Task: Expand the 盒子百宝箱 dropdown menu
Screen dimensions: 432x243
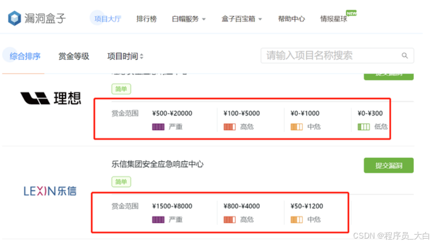Action: click(x=242, y=19)
